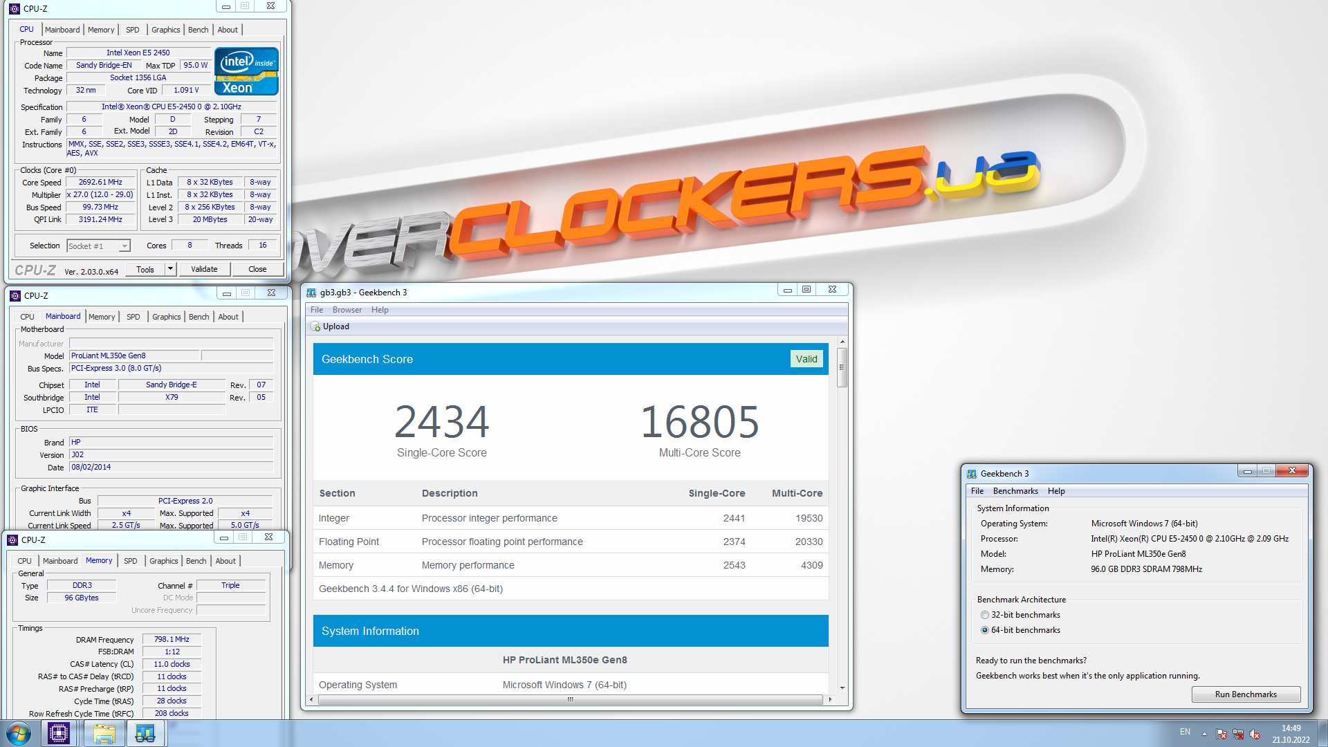
Task: Click horizontal scrollbar in Geekbench results
Action: (x=571, y=699)
